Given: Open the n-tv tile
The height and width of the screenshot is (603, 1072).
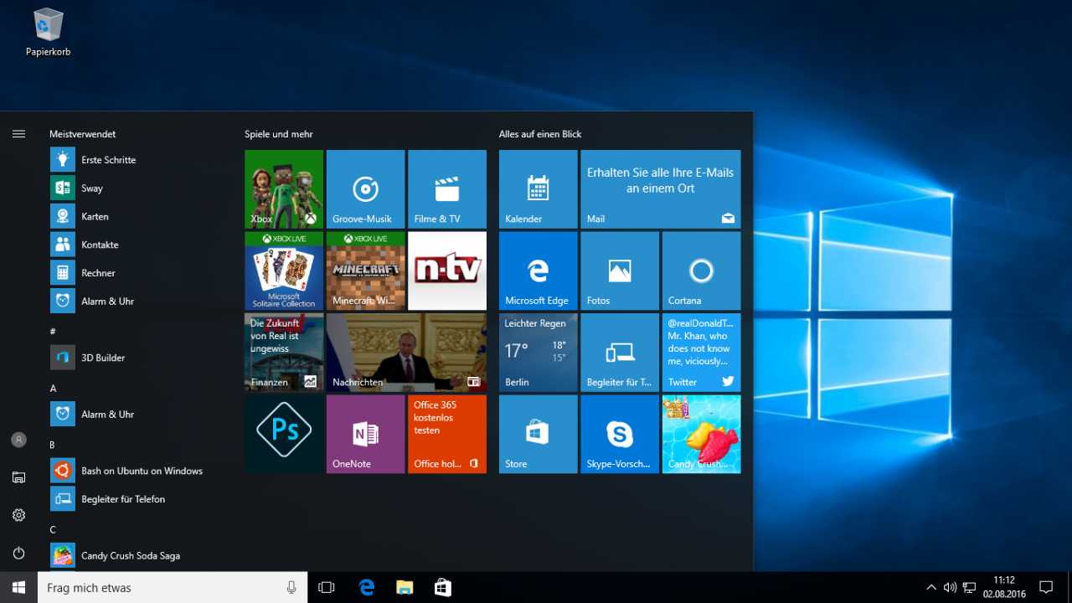Looking at the screenshot, I should point(447,271).
